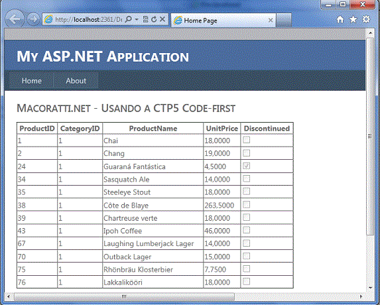Click the vertical scrollbar up arrow
Image resolution: width=380 pixels, height=305 pixels.
coord(370,32)
